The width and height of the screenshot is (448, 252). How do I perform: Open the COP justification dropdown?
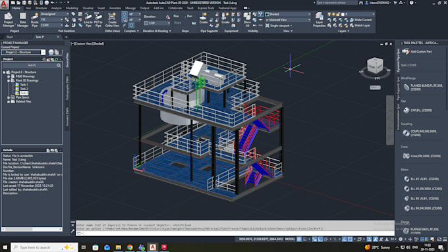157,23
